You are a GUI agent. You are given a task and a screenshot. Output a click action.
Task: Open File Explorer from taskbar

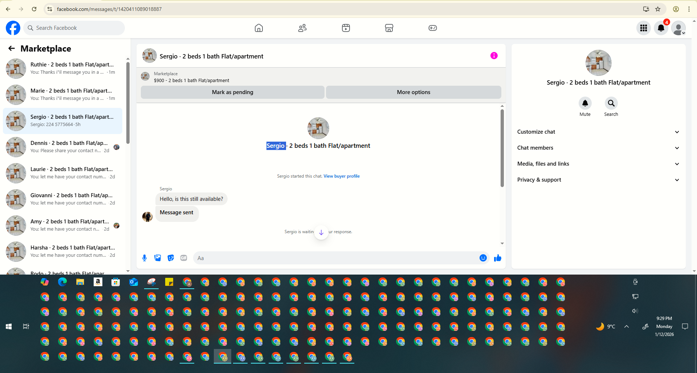click(x=80, y=282)
